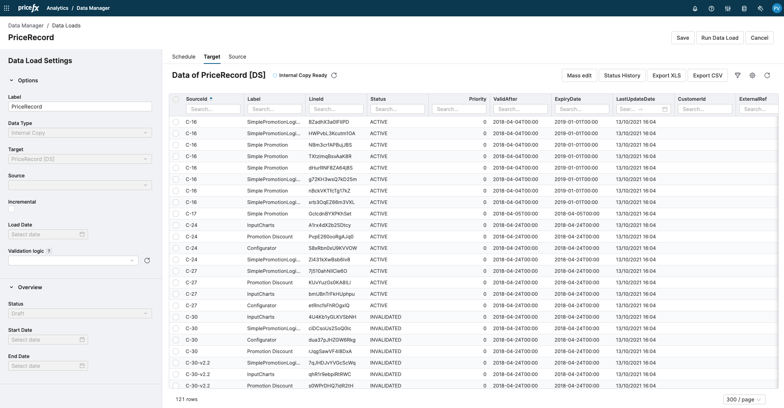Switch to the Source tab

click(237, 57)
